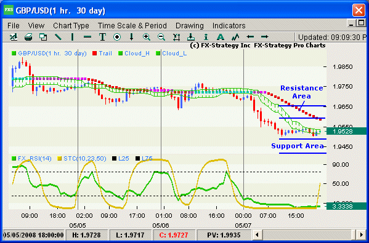Image resolution: width=369 pixels, height=243 pixels.
Task: Open the Time Scale & Period menu
Action: [x=132, y=25]
